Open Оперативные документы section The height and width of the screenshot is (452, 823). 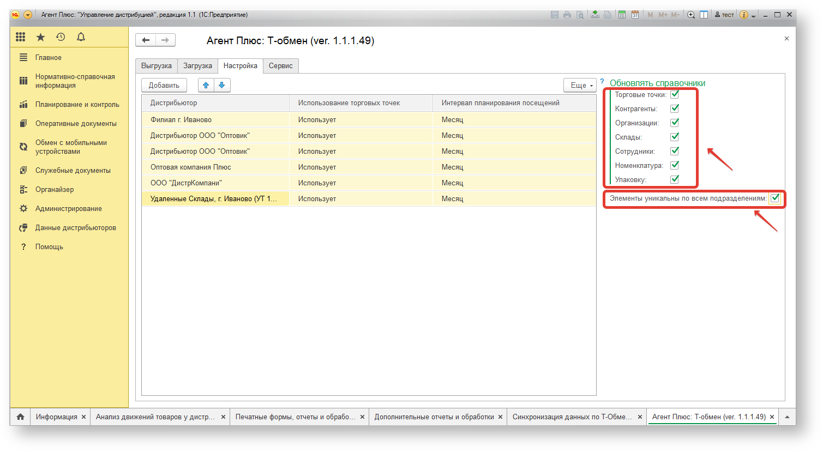69,123
